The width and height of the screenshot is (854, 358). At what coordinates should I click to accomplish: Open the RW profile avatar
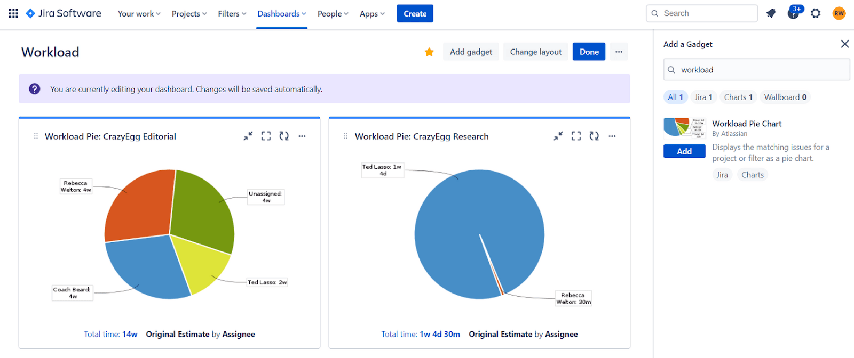[839, 13]
